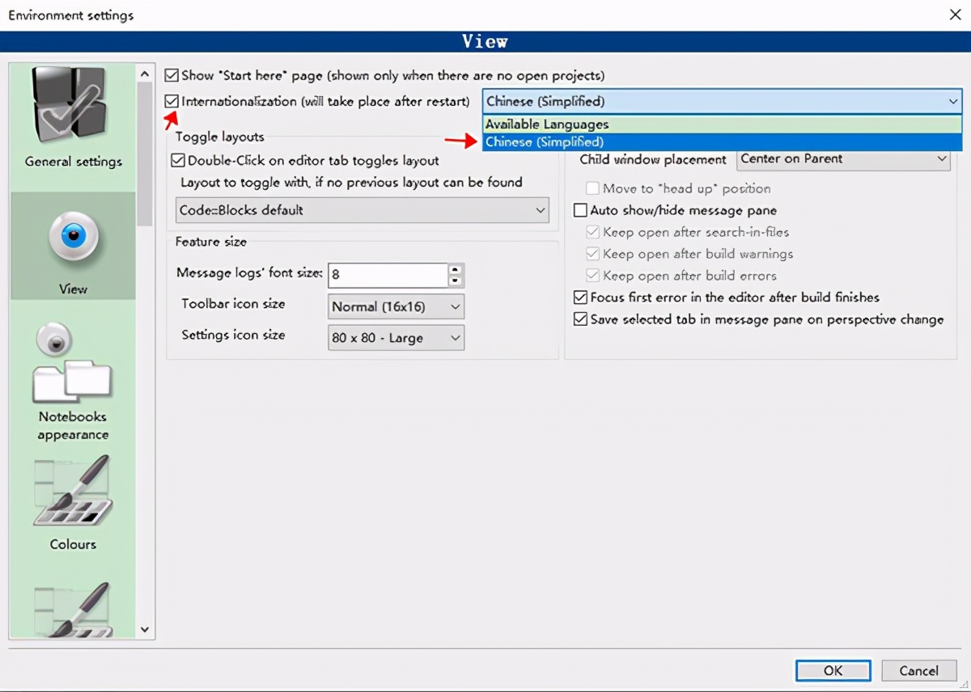
Task: Click the partially visible brush icon below Colours
Action: [73, 610]
